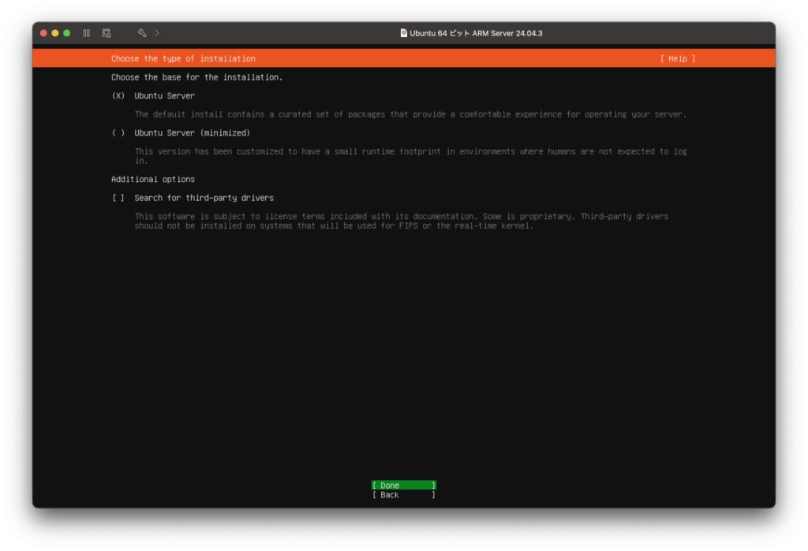Click the 'Search for third-party drivers' label
The height and width of the screenshot is (551, 808).
204,198
